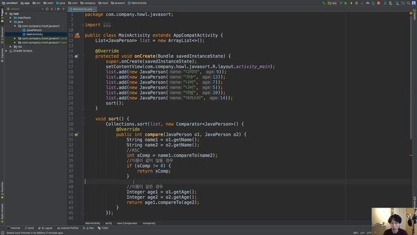Click 'new Comparator' in editor breadcrumb
Viewport: 417px width, 235px height.
click(x=127, y=223)
